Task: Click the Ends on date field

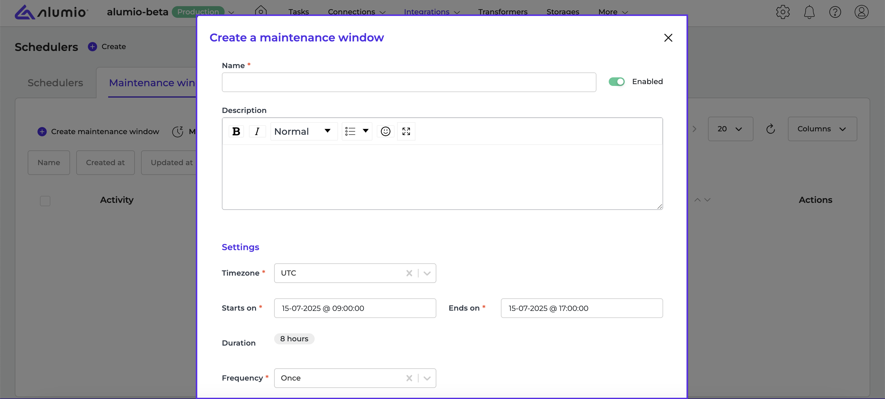Action: pos(582,308)
